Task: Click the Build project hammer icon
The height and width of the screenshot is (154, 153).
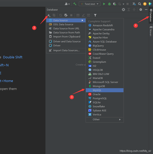Action: click(75, 4)
